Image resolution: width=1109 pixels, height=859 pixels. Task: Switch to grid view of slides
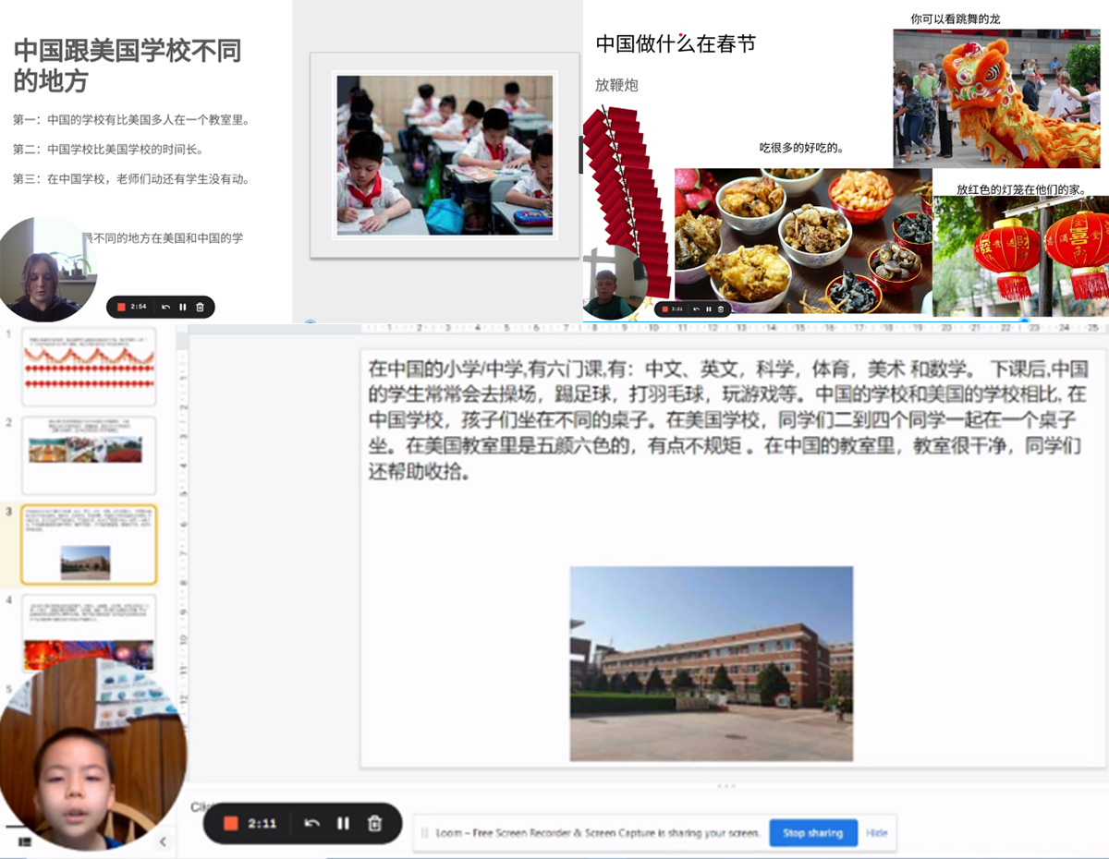pyautogui.click(x=25, y=841)
